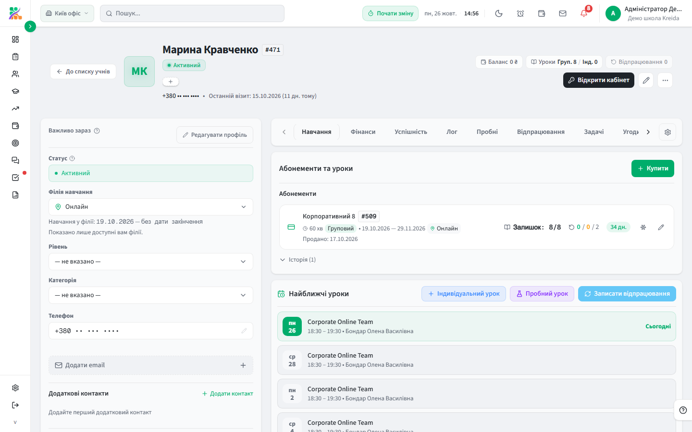Click Відкрити кабінет button
Screen dimensions: 692x432
tap(599, 80)
